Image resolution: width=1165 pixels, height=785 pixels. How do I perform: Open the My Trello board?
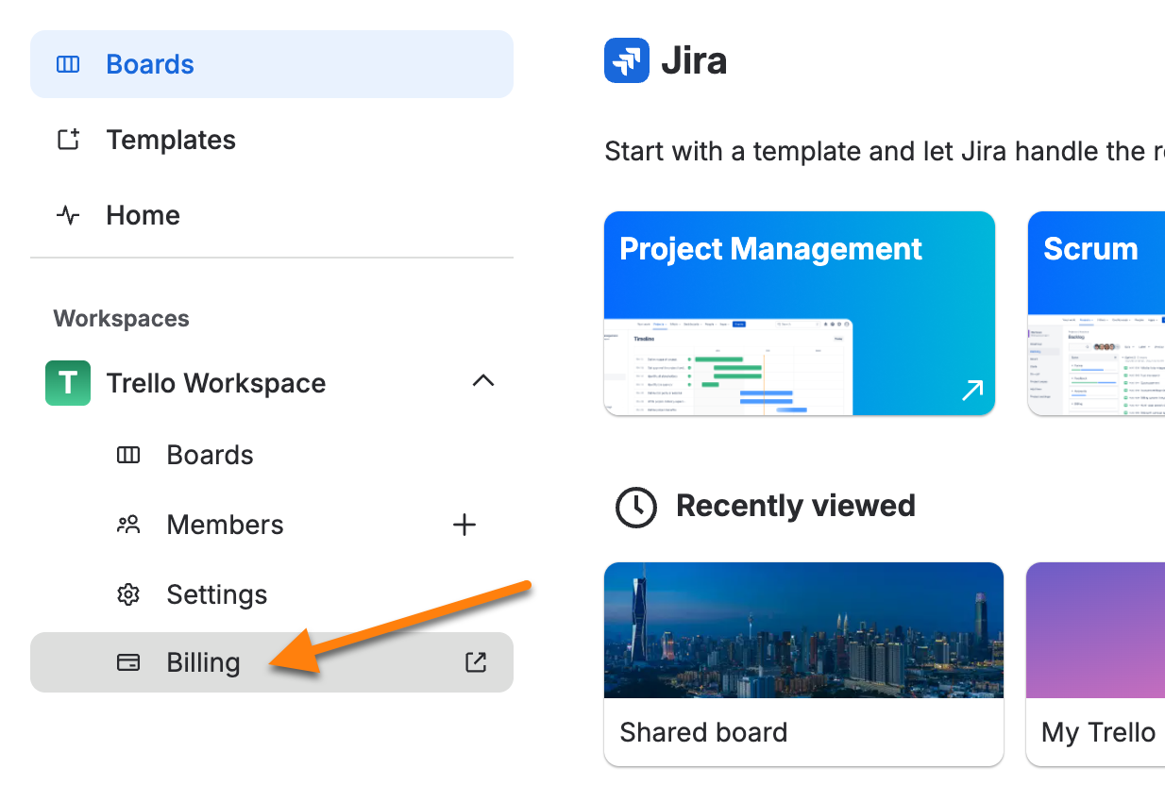click(1095, 664)
